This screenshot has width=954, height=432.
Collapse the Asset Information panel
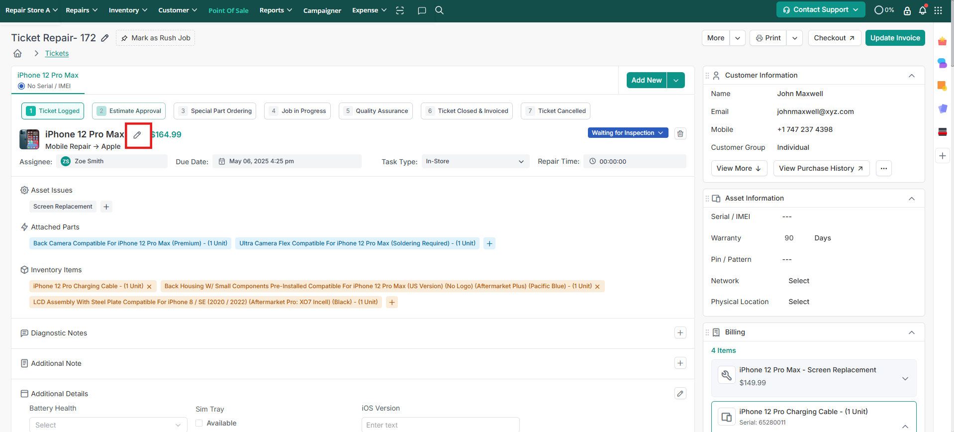(x=912, y=199)
